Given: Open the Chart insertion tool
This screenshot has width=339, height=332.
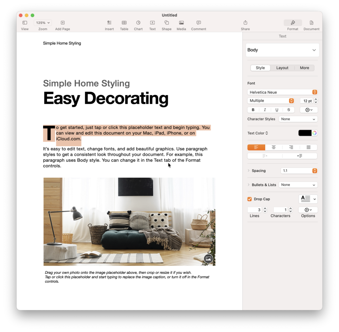Looking at the screenshot, I should (x=138, y=23).
